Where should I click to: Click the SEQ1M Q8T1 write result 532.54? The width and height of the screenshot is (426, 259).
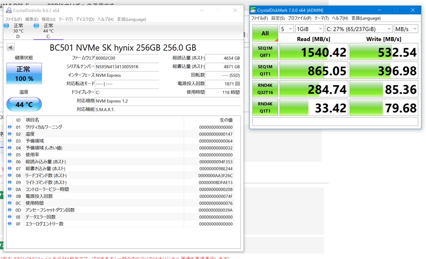384,52
